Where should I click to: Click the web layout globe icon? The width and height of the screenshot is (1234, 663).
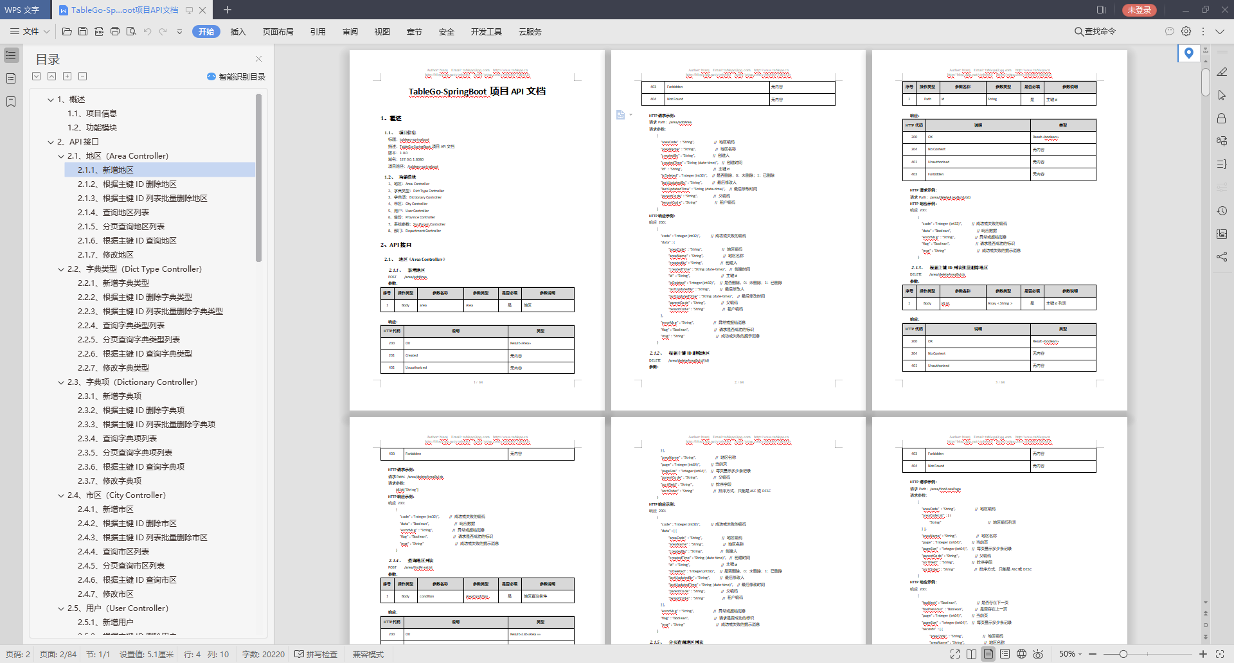click(1021, 654)
